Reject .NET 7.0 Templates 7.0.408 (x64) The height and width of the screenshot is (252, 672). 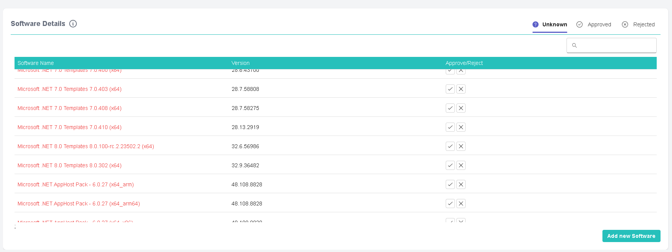pyautogui.click(x=461, y=108)
